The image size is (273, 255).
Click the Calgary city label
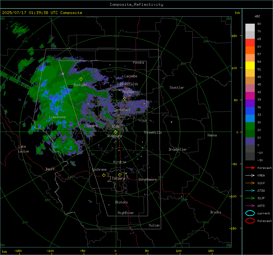(x=118, y=178)
